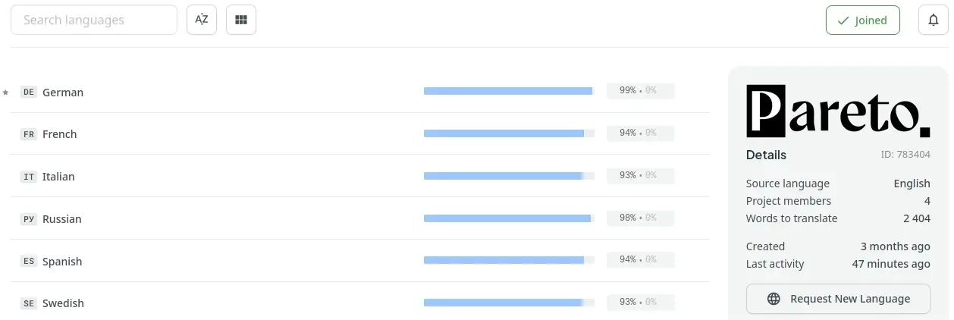954x320 pixels.
Task: Open the French language row
Action: click(x=360, y=134)
